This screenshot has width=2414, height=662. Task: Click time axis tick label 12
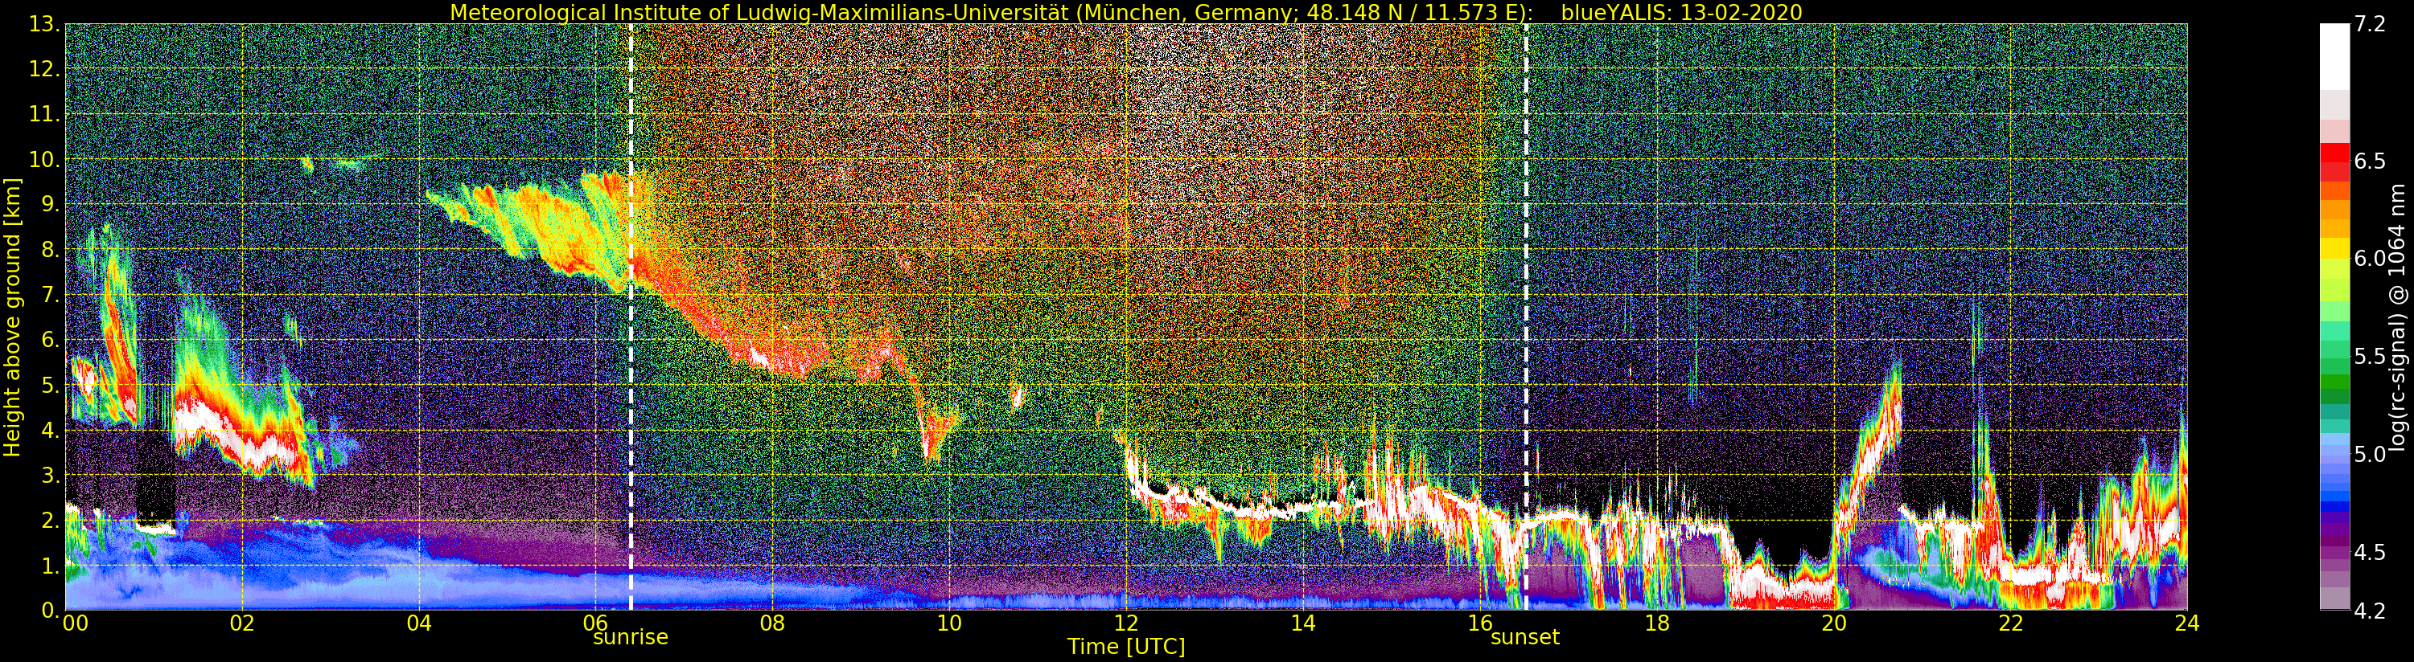point(1126,623)
